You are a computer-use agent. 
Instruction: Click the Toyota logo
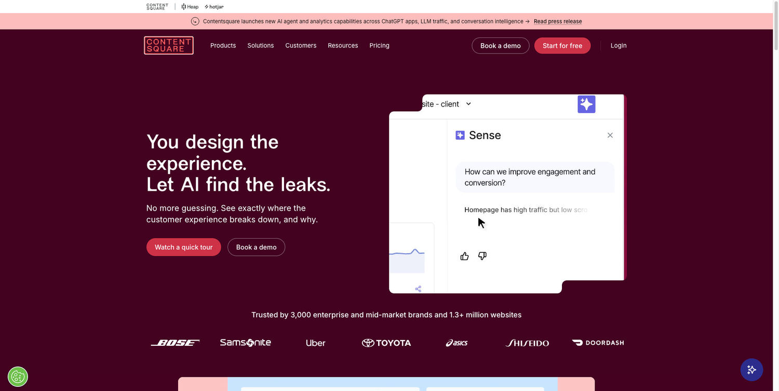386,343
